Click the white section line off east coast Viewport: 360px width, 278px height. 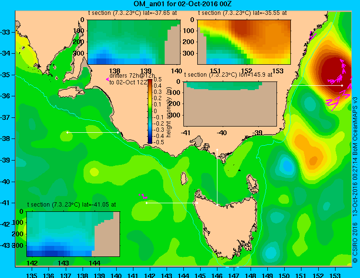click(x=317, y=85)
